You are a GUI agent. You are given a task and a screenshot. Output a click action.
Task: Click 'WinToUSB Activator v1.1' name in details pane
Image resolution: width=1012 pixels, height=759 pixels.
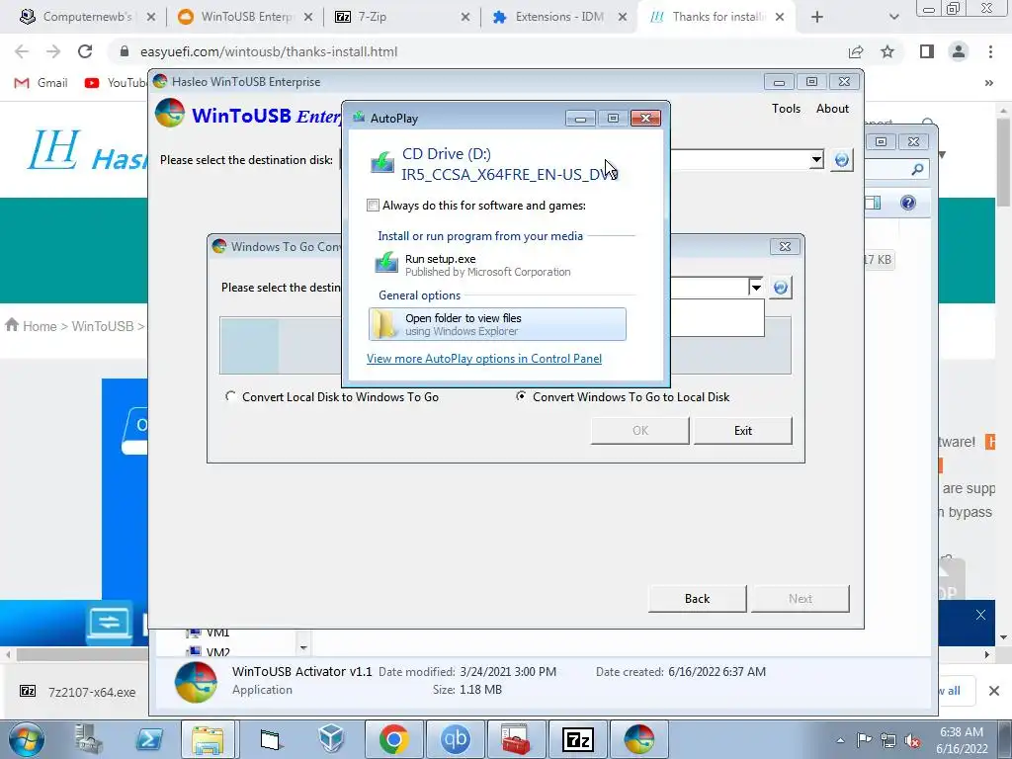tap(302, 671)
